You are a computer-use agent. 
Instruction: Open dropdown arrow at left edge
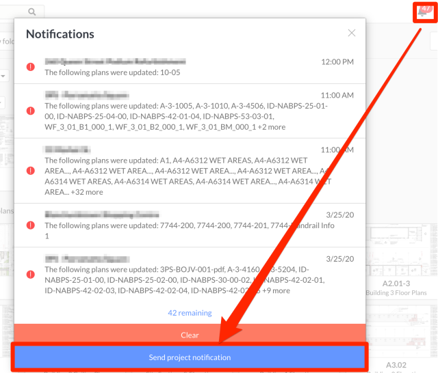point(3,77)
